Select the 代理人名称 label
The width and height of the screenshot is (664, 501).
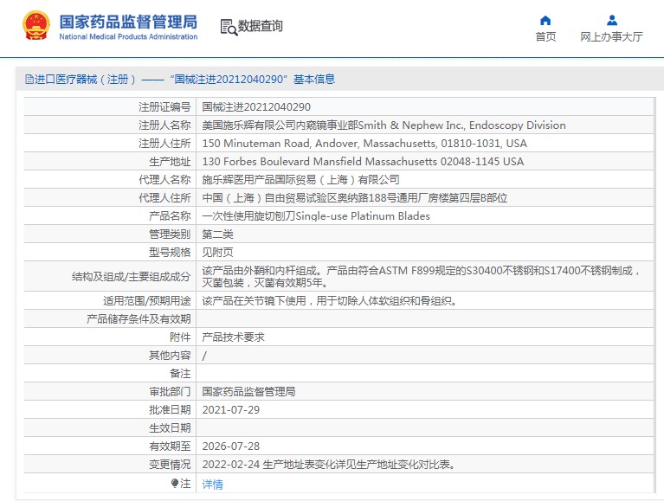164,180
